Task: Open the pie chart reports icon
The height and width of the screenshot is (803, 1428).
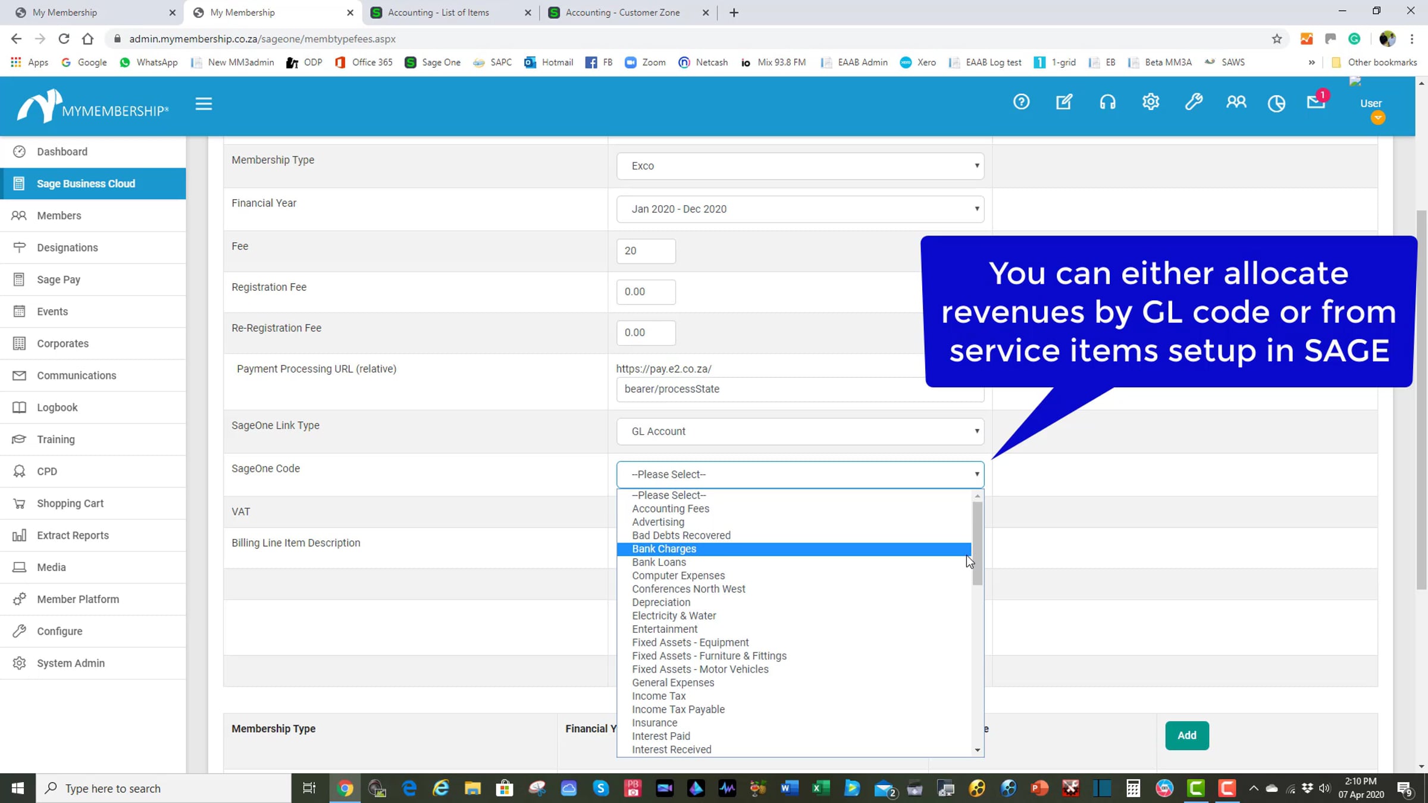Action: coord(1276,103)
